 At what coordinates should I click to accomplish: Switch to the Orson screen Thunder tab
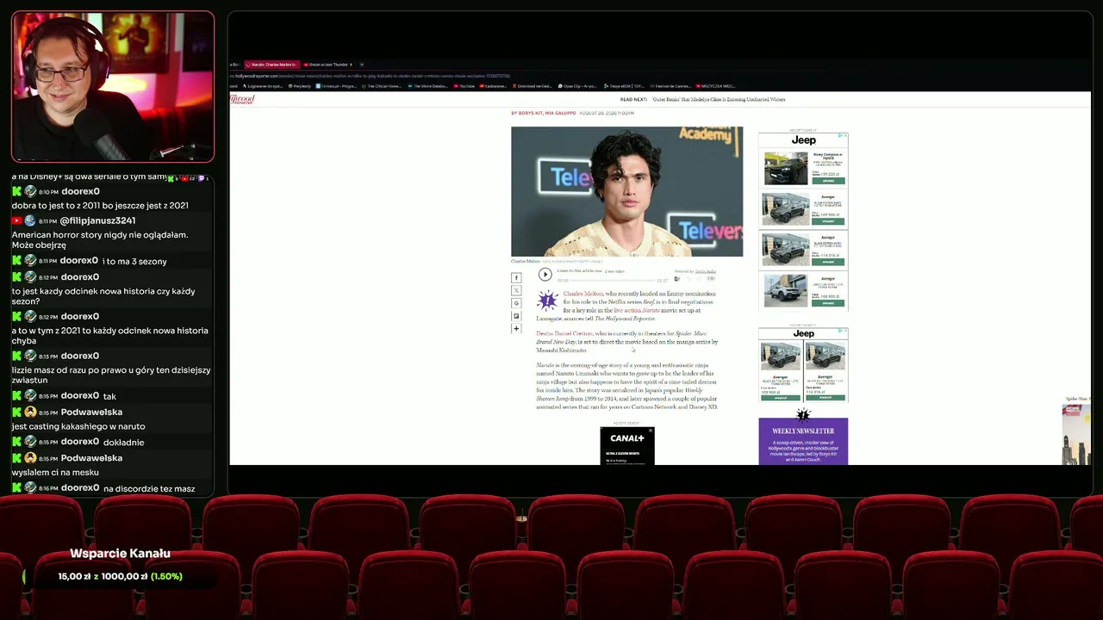328,65
